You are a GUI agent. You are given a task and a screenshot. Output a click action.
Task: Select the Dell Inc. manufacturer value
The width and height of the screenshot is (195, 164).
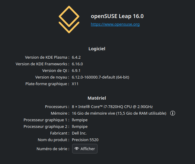click(79, 133)
